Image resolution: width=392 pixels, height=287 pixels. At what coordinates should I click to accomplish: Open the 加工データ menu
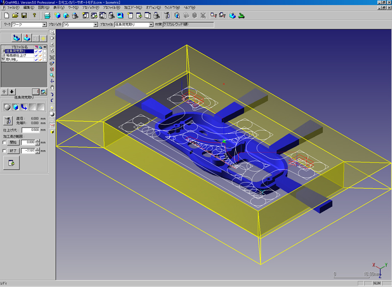(133, 8)
